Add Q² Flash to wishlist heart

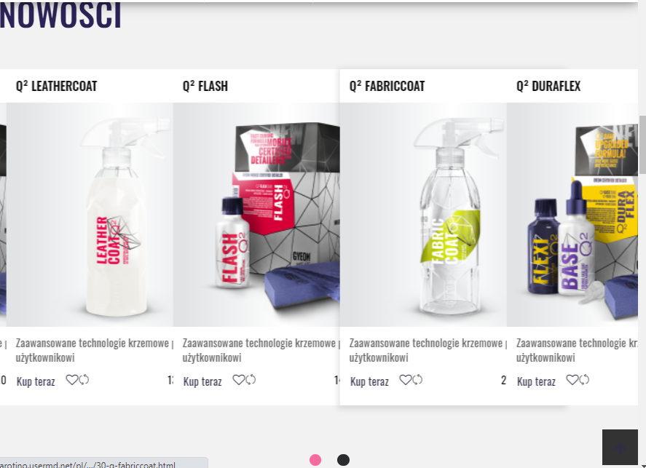pyautogui.click(x=239, y=380)
